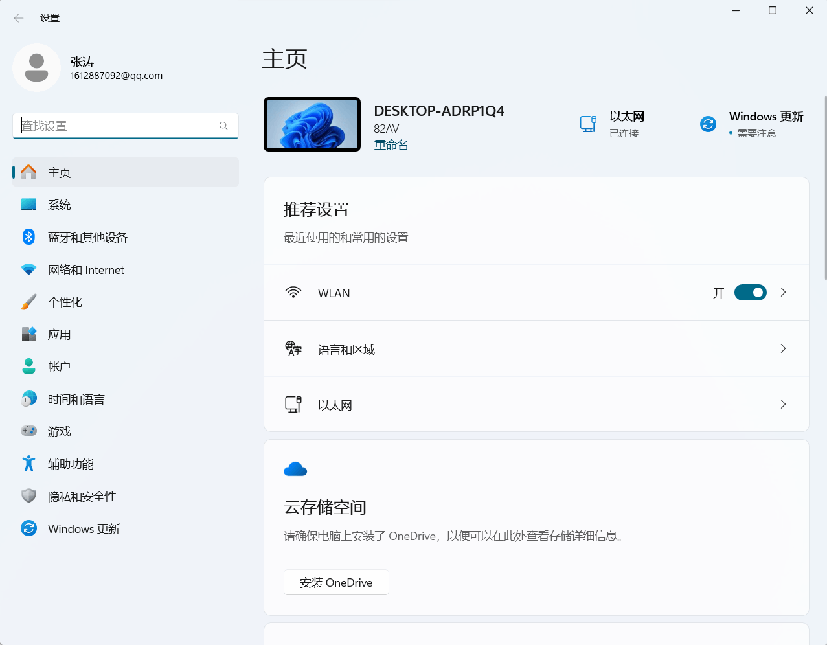The width and height of the screenshot is (827, 645).
Task: Click user name 张涛
Action: tap(82, 62)
